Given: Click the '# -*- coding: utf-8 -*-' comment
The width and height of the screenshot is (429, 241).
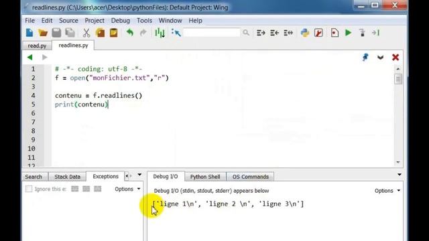Looking at the screenshot, I should coord(99,69).
